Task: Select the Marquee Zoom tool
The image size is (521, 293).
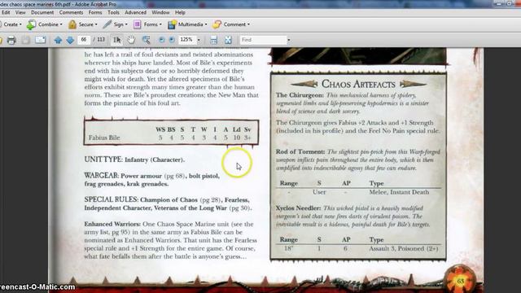Action: pos(146,40)
